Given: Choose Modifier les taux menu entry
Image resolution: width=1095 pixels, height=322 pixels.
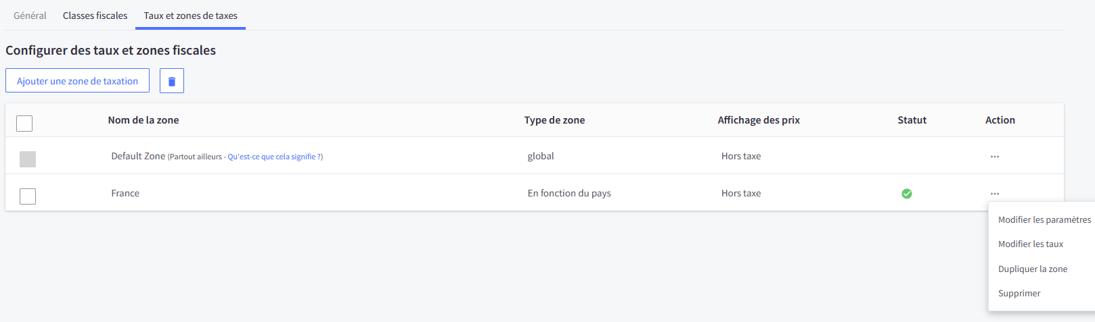Looking at the screenshot, I should pos(1031,244).
